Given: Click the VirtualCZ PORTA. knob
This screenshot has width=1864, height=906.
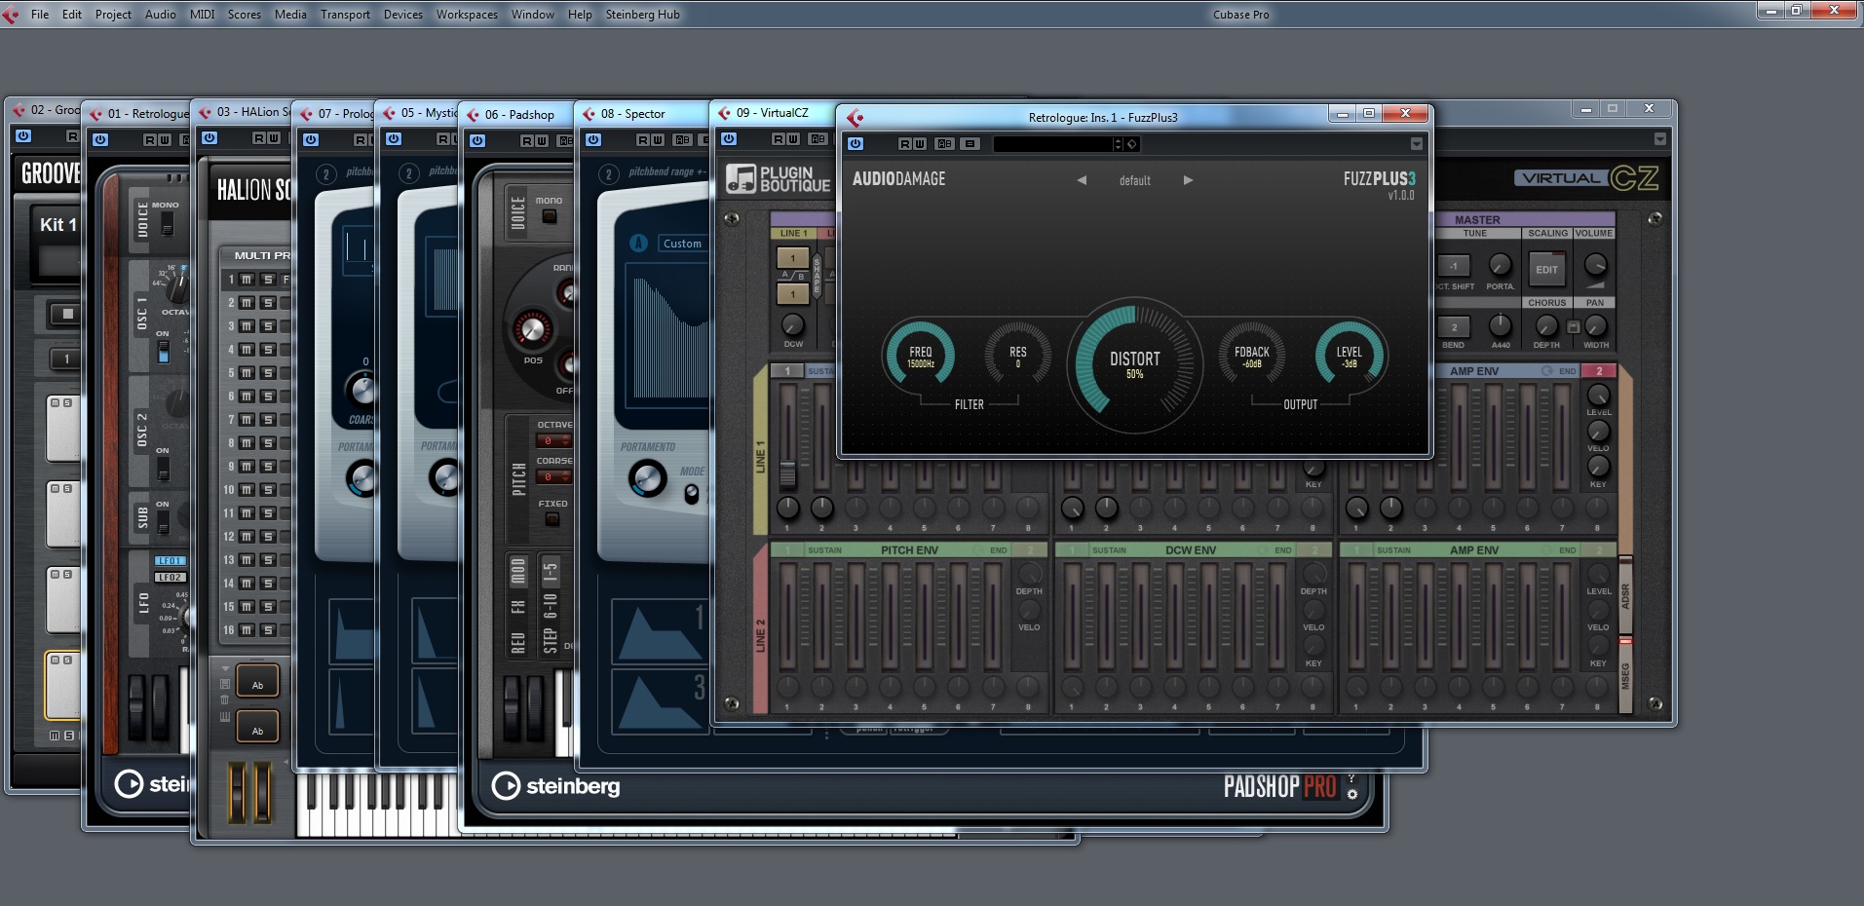Looking at the screenshot, I should tap(1501, 265).
